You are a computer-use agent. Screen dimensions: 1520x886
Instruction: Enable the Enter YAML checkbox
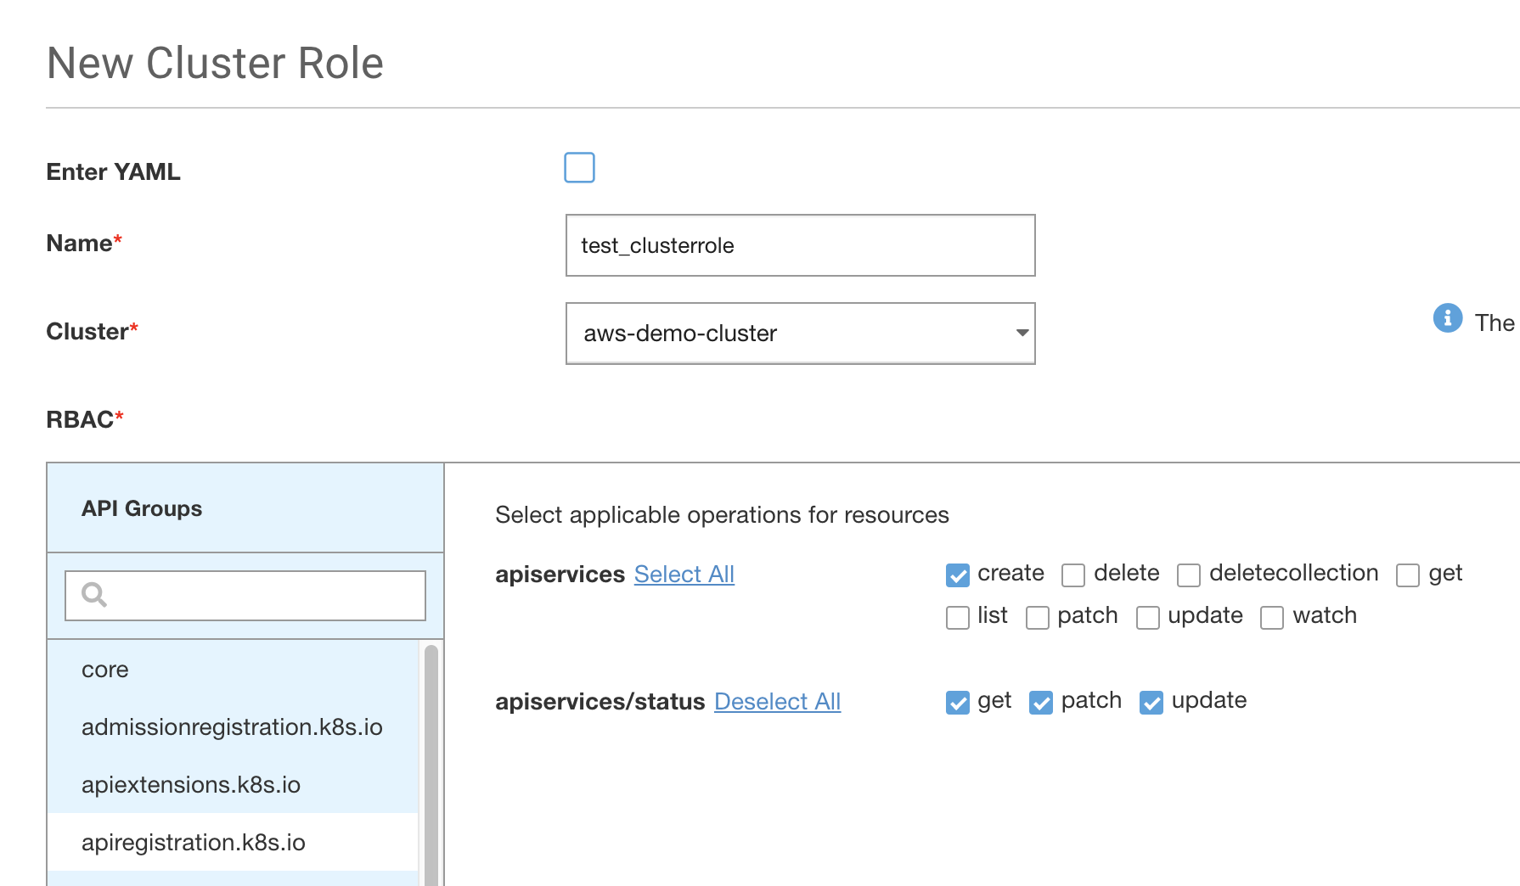(579, 168)
